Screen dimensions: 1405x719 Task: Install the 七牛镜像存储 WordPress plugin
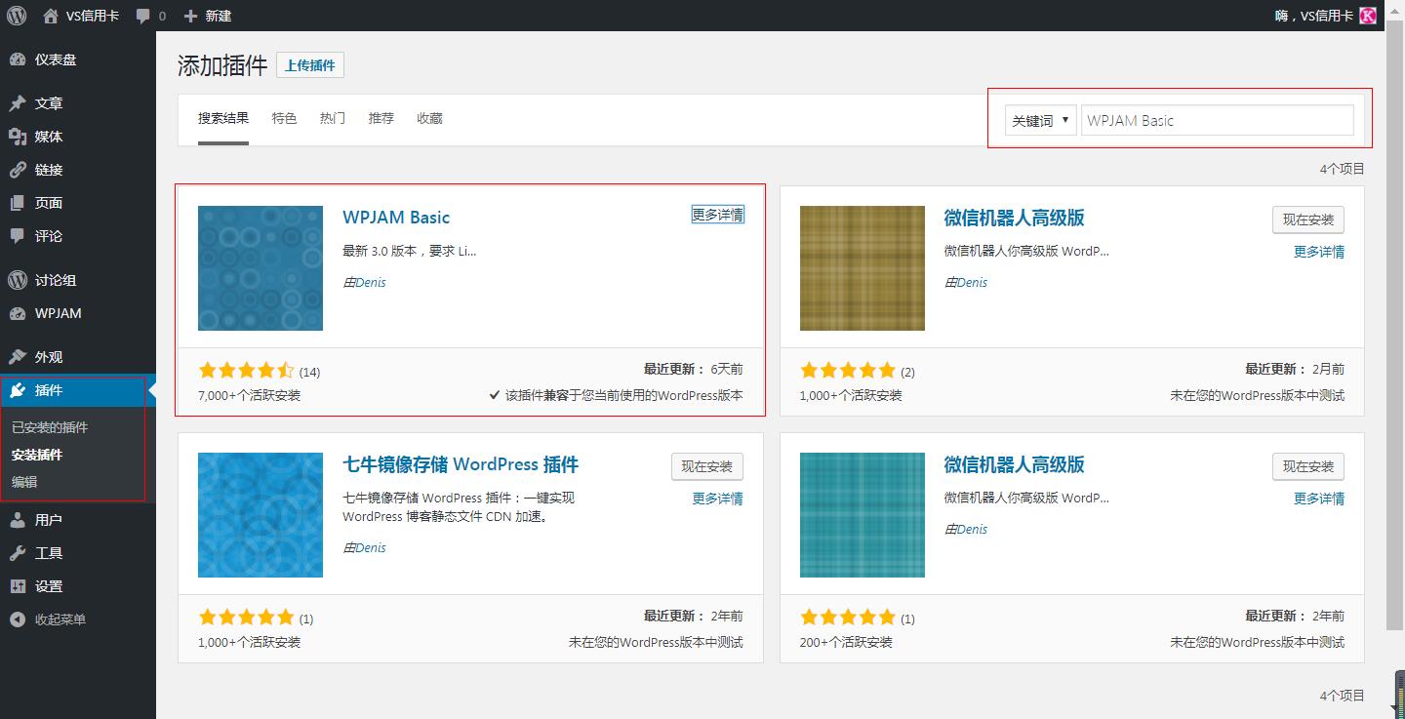[x=707, y=466]
